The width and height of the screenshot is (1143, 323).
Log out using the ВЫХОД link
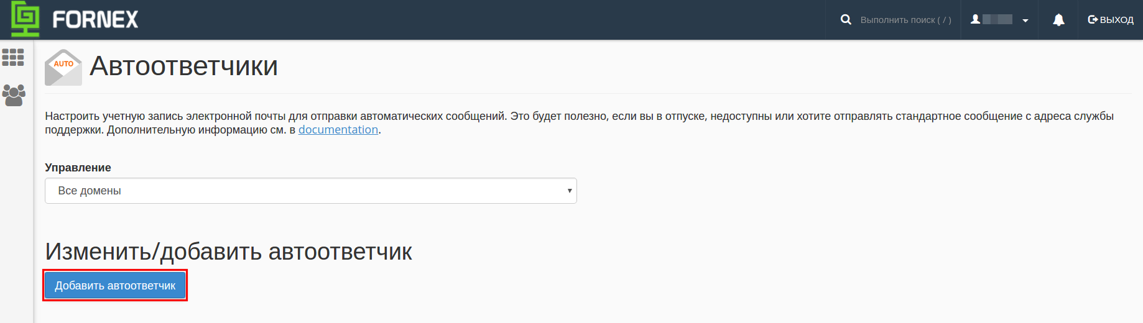[x=1116, y=20]
